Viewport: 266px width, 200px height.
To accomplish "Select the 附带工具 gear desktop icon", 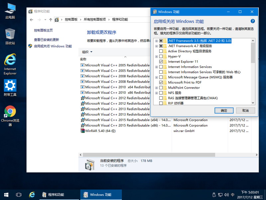I will click(10, 88).
